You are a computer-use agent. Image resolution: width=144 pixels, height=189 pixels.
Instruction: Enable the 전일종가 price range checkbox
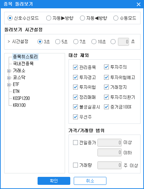click(75, 143)
